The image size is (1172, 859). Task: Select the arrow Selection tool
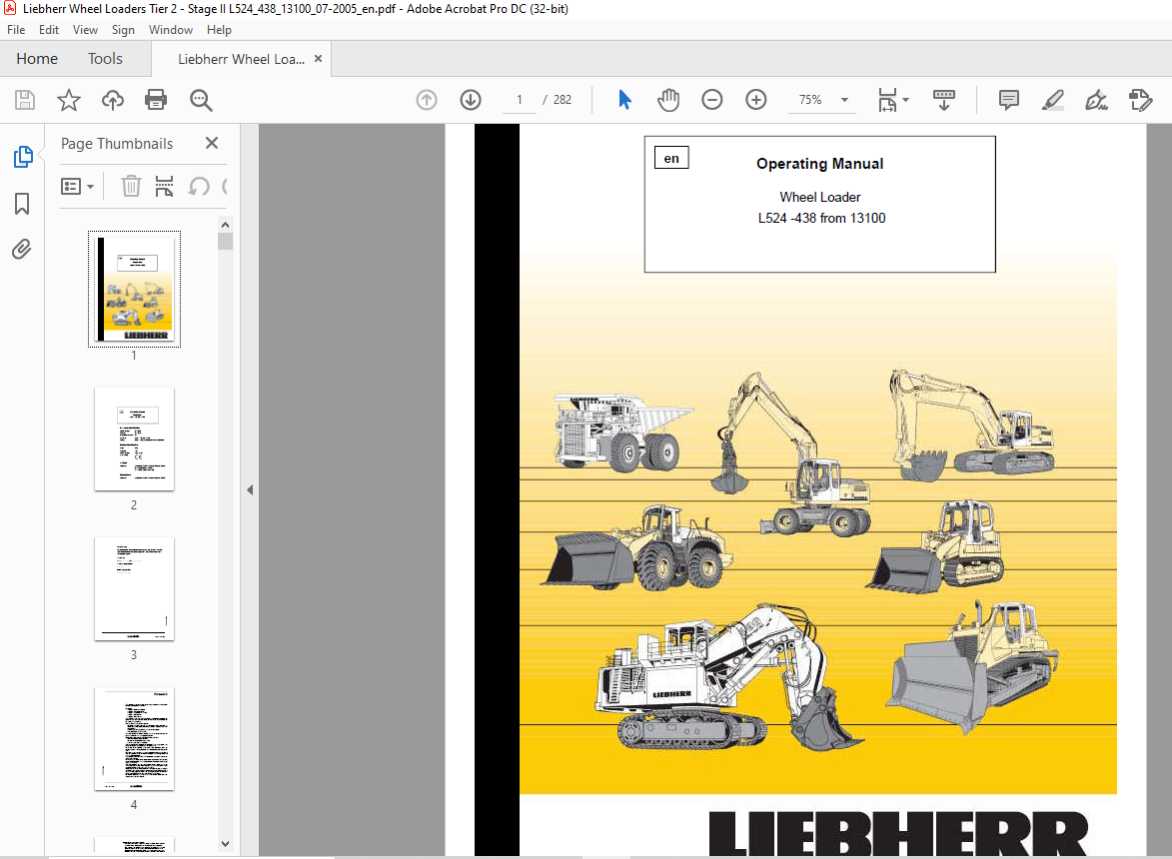(624, 99)
